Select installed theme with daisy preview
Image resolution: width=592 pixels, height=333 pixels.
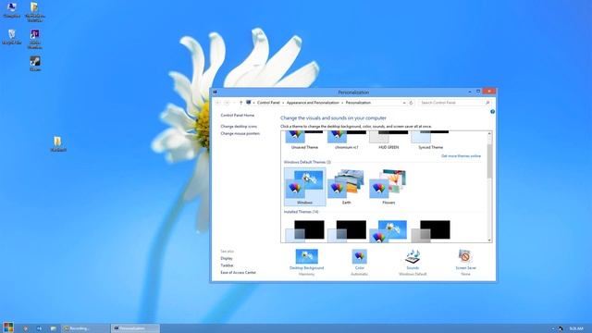[388, 231]
